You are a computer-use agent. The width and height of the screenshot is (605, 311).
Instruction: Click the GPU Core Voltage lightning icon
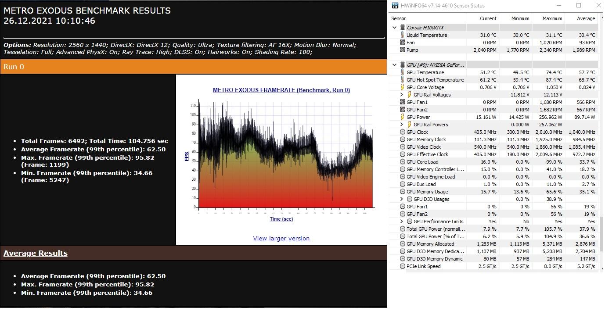[403, 87]
